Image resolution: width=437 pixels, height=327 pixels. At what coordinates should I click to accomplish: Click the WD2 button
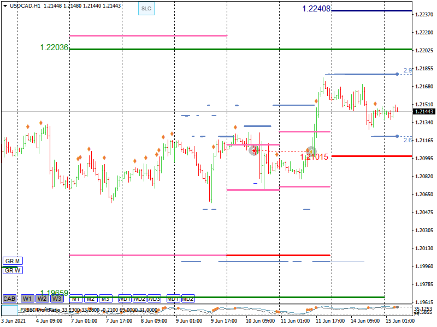[x=140, y=299]
